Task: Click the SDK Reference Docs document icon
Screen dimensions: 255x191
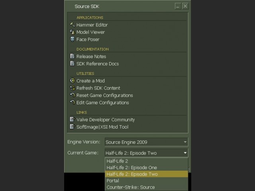Action: tap(72, 64)
